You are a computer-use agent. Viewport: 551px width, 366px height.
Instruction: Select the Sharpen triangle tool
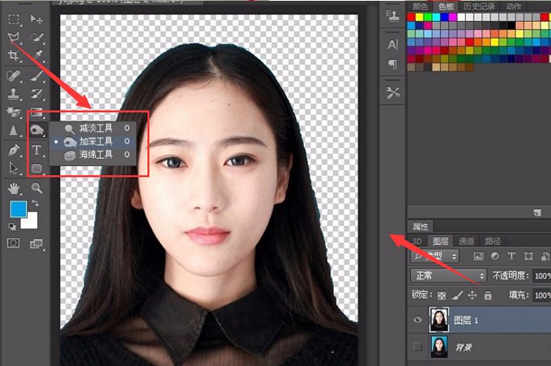tap(13, 130)
